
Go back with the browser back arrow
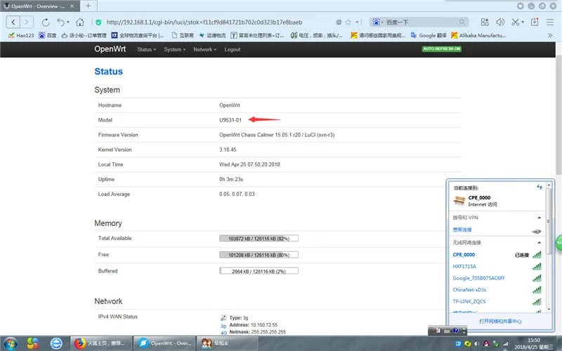click(x=13, y=22)
